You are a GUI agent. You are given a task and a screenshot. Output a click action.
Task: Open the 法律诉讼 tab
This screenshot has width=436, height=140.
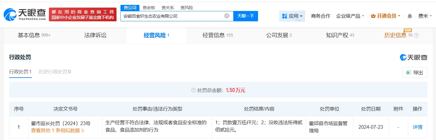tap(95, 35)
